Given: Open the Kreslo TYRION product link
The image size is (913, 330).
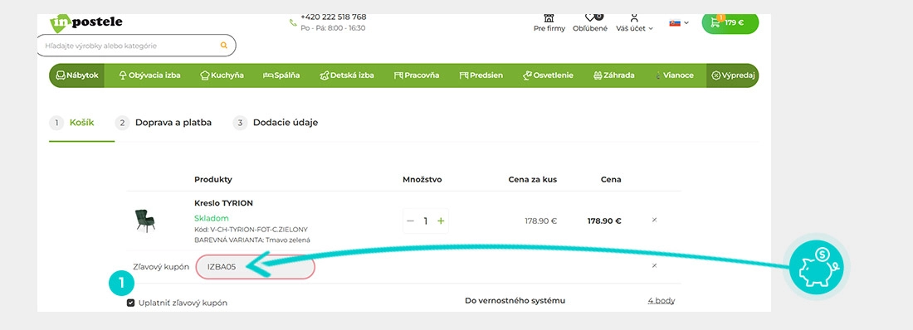Looking at the screenshot, I should click(223, 203).
